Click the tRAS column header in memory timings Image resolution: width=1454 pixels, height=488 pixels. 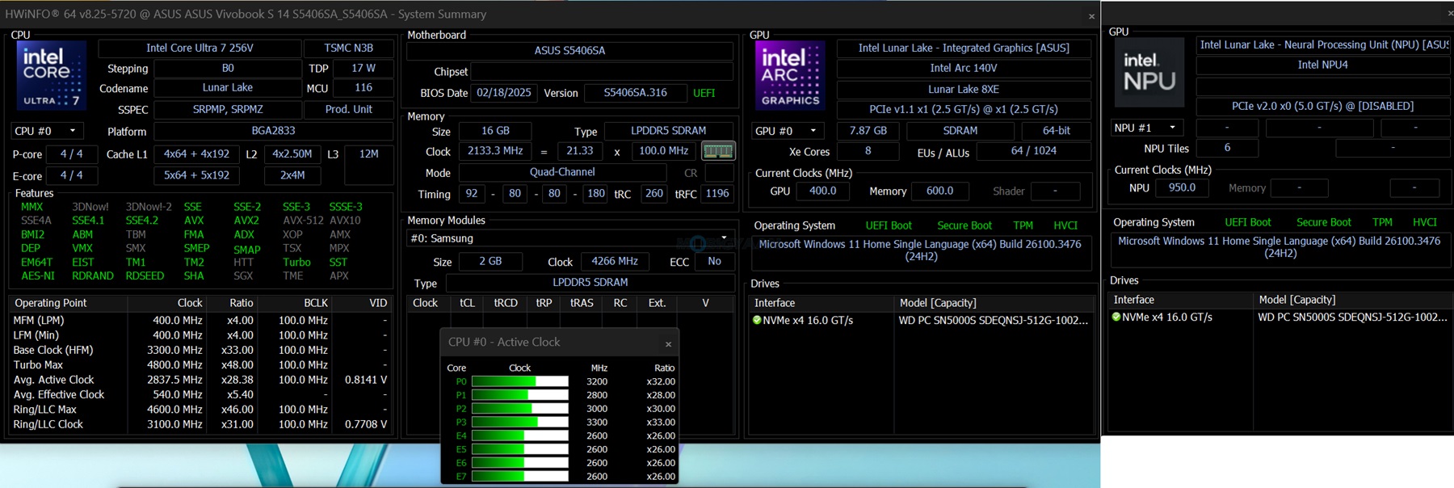(582, 303)
